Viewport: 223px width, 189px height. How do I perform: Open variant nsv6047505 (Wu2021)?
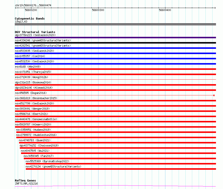[35, 151]
